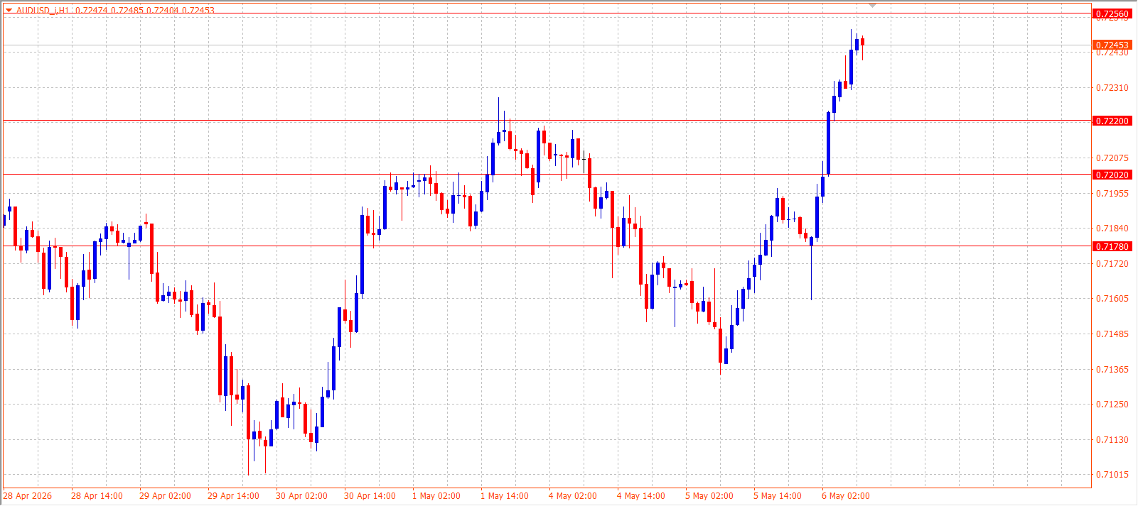This screenshot has width=1138, height=506.
Task: Click the 0.71485 price scale value
Action: 1112,334
